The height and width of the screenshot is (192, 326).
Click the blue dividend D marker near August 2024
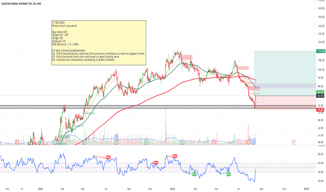(254, 142)
